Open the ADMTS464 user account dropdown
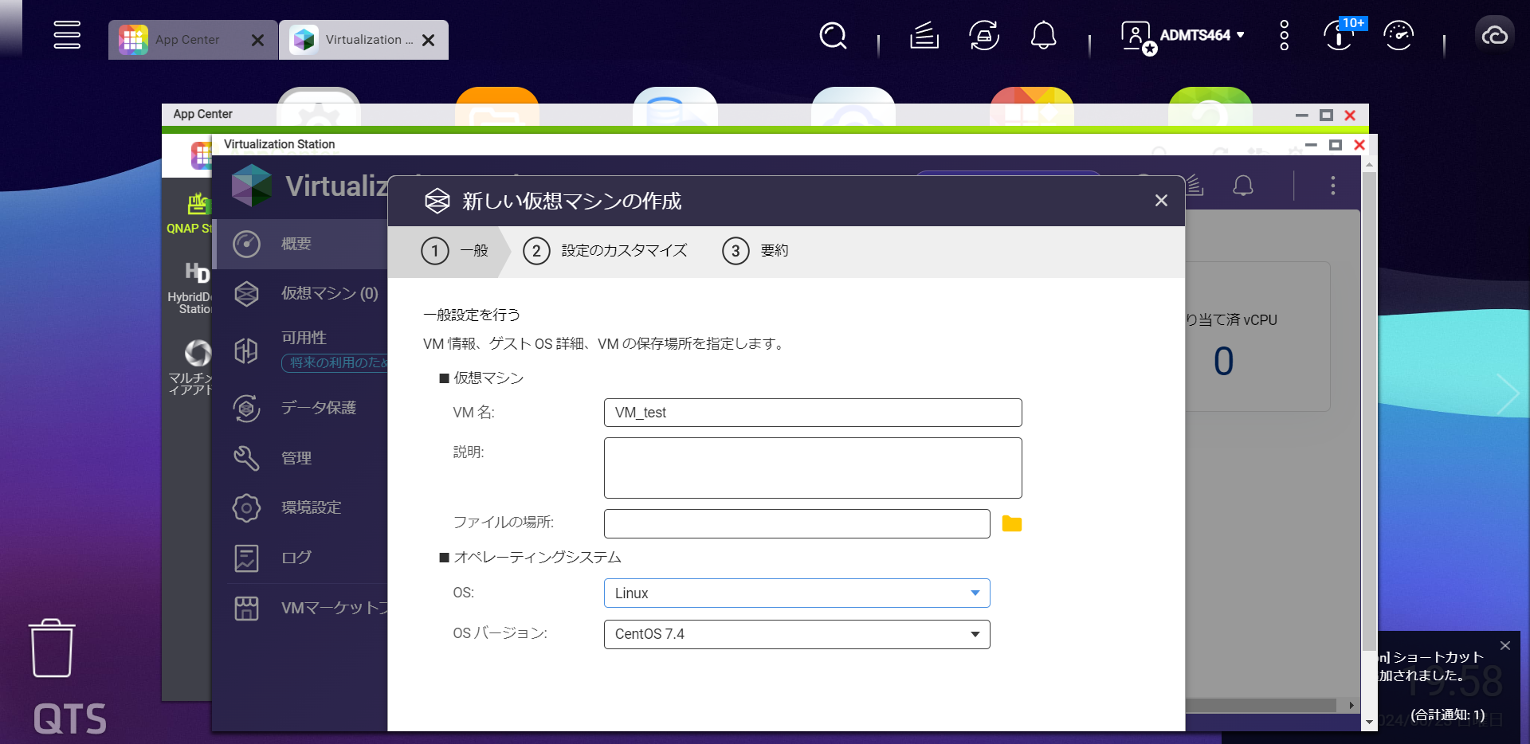This screenshot has width=1530, height=744. pyautogui.click(x=1183, y=36)
